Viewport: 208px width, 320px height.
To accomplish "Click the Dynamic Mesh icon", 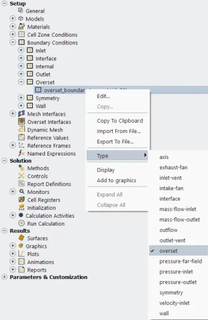I will click(22, 129).
